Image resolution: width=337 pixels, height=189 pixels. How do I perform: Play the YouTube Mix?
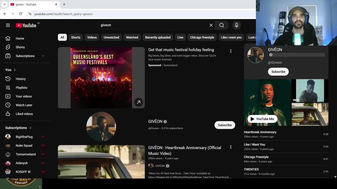pos(262,119)
